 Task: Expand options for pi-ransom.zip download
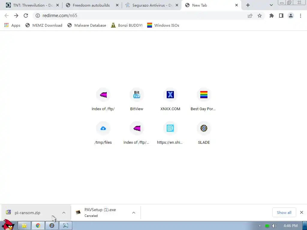64,213
